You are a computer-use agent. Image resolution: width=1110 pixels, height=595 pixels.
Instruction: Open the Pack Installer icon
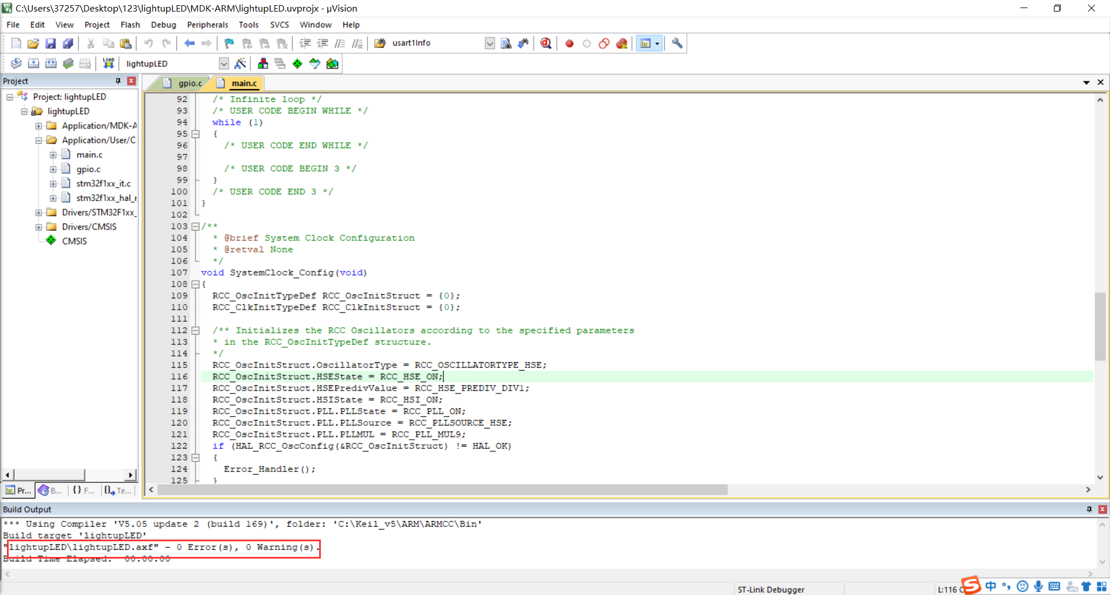tap(332, 64)
